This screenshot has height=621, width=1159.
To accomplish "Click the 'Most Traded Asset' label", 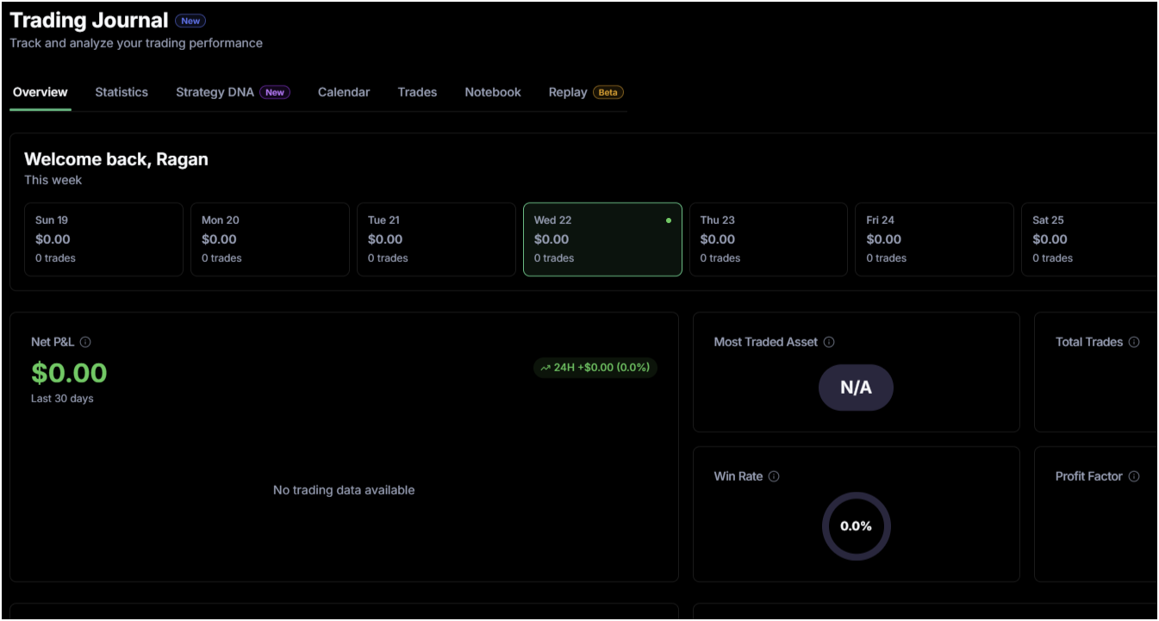I will click(x=766, y=342).
